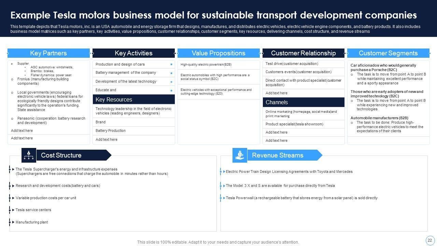Screen dimensions: 437x246
Task: Click the Revenue Streams hand-coin icon
Action: coord(240,155)
